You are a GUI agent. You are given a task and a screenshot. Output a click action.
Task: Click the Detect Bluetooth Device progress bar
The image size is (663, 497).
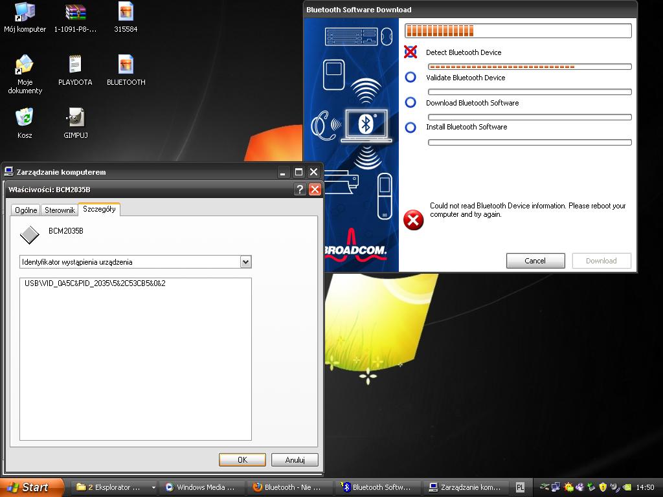[x=530, y=67]
